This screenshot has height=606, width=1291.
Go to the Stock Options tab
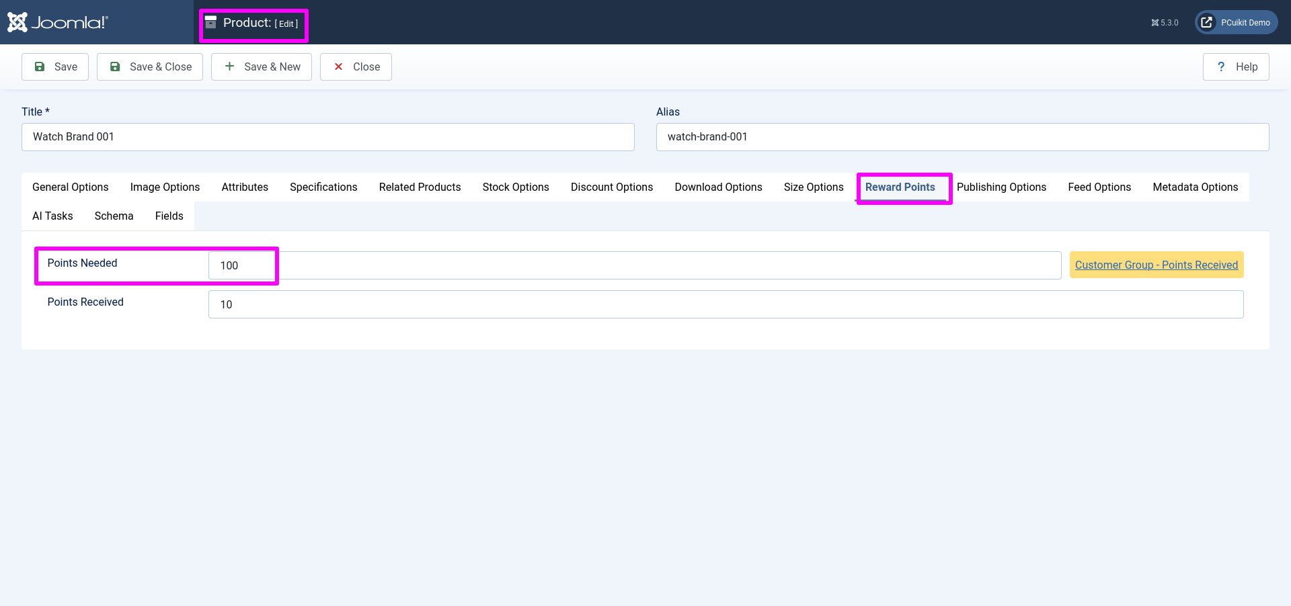point(516,187)
